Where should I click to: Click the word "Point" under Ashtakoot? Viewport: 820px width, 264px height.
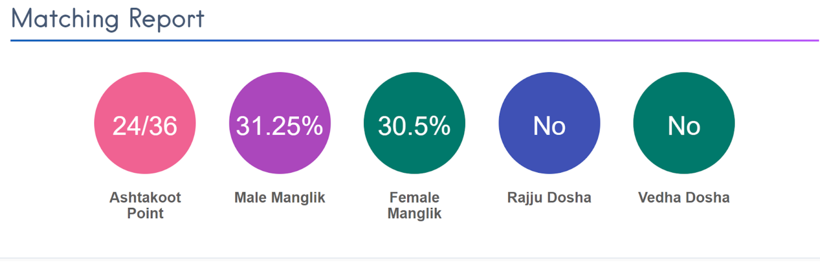pyautogui.click(x=145, y=213)
